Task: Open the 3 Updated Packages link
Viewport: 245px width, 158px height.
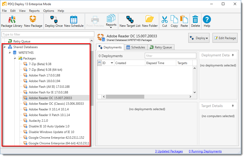Action: (x=169, y=151)
